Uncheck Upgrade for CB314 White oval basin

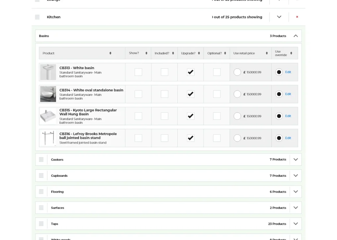coord(191,94)
